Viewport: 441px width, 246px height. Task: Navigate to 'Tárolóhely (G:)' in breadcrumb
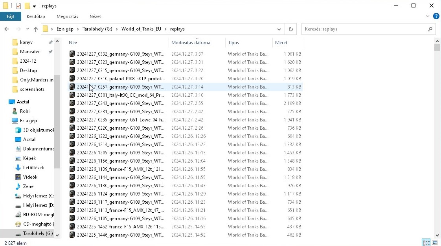pos(97,29)
